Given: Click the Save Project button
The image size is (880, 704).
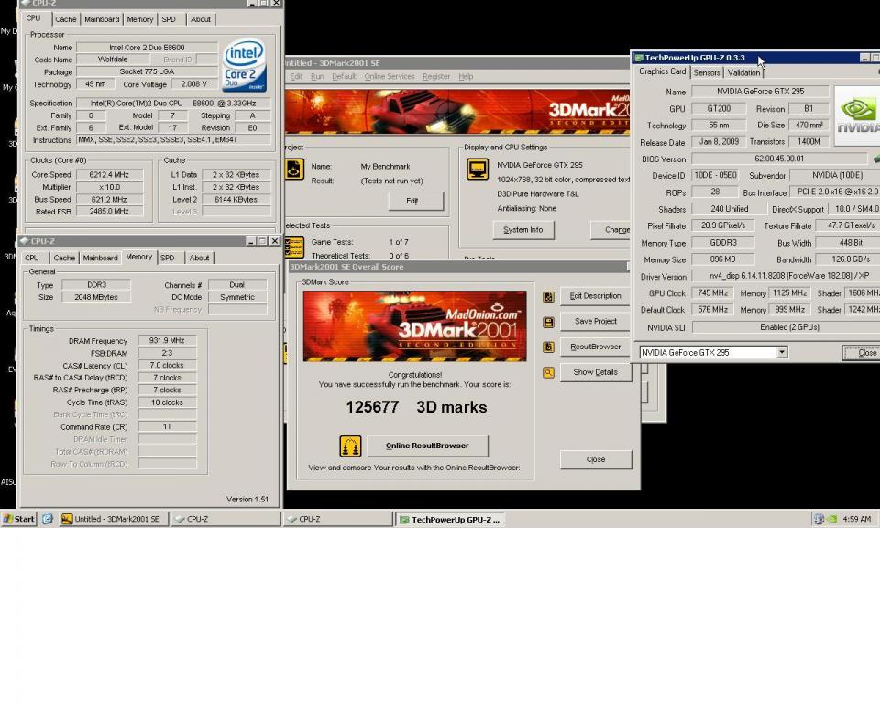Looking at the screenshot, I should [596, 322].
